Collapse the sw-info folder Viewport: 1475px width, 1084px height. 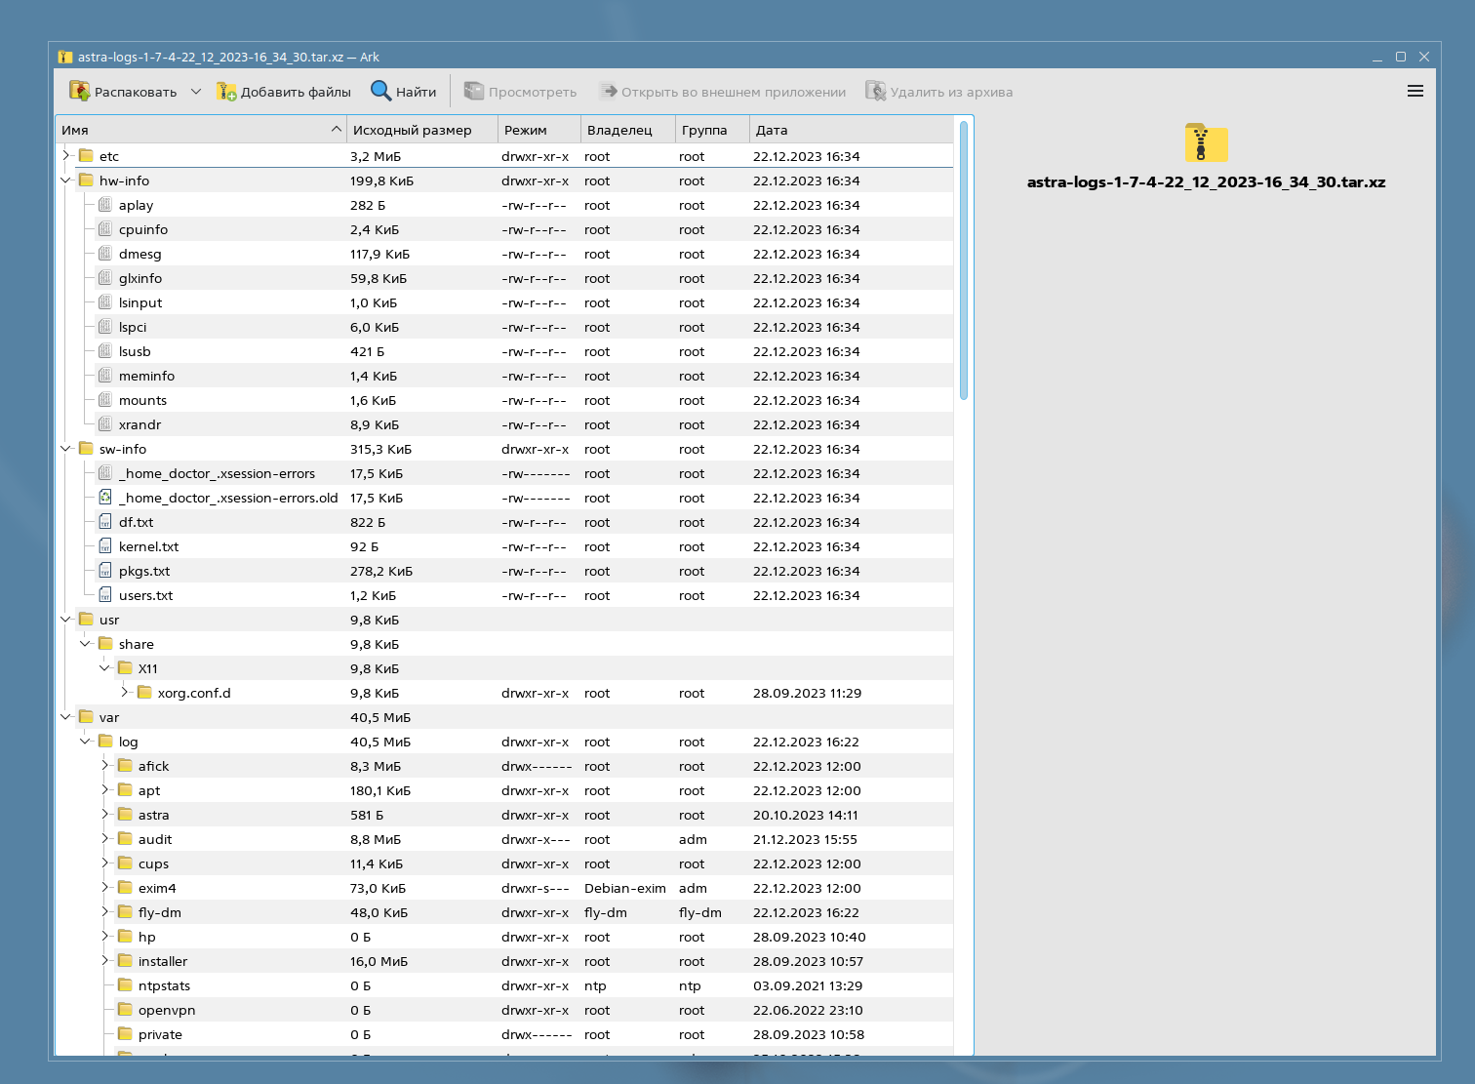[66, 449]
